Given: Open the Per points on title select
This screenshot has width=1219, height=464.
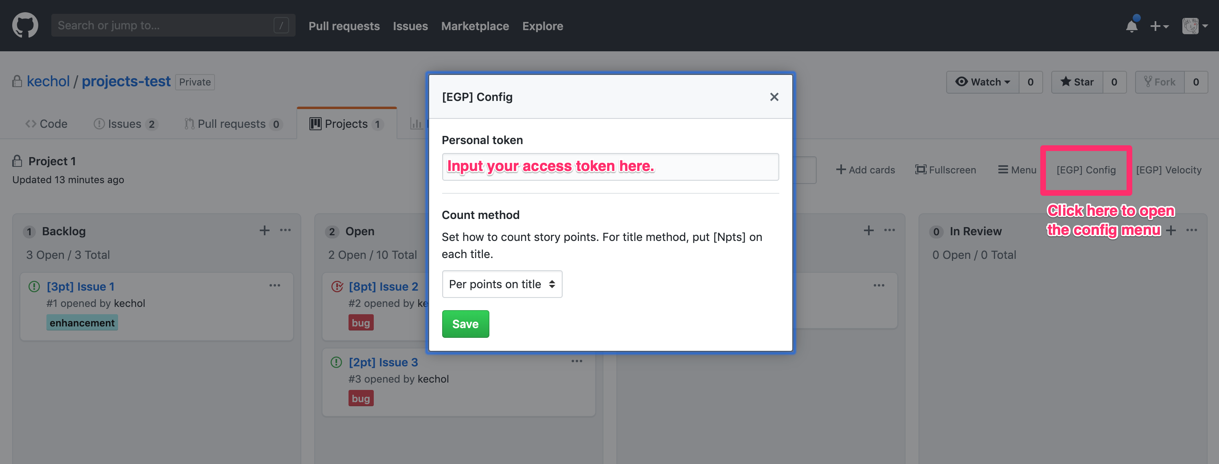Looking at the screenshot, I should [502, 284].
